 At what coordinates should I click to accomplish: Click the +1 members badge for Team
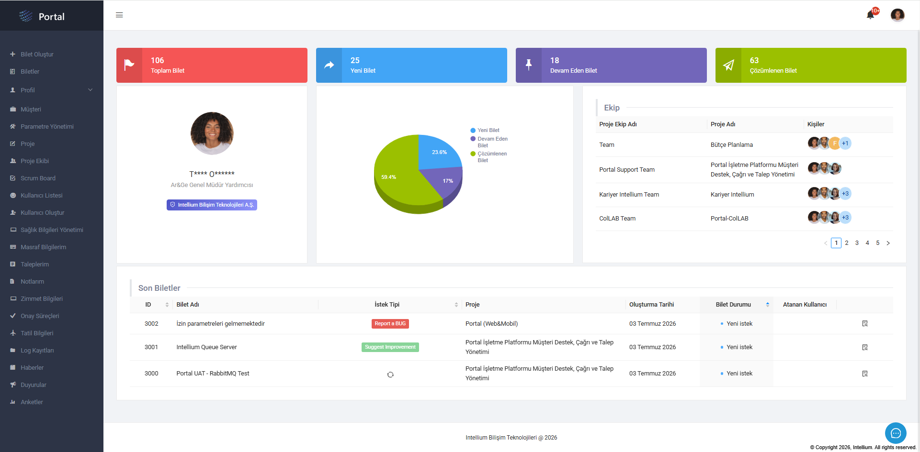pyautogui.click(x=845, y=143)
